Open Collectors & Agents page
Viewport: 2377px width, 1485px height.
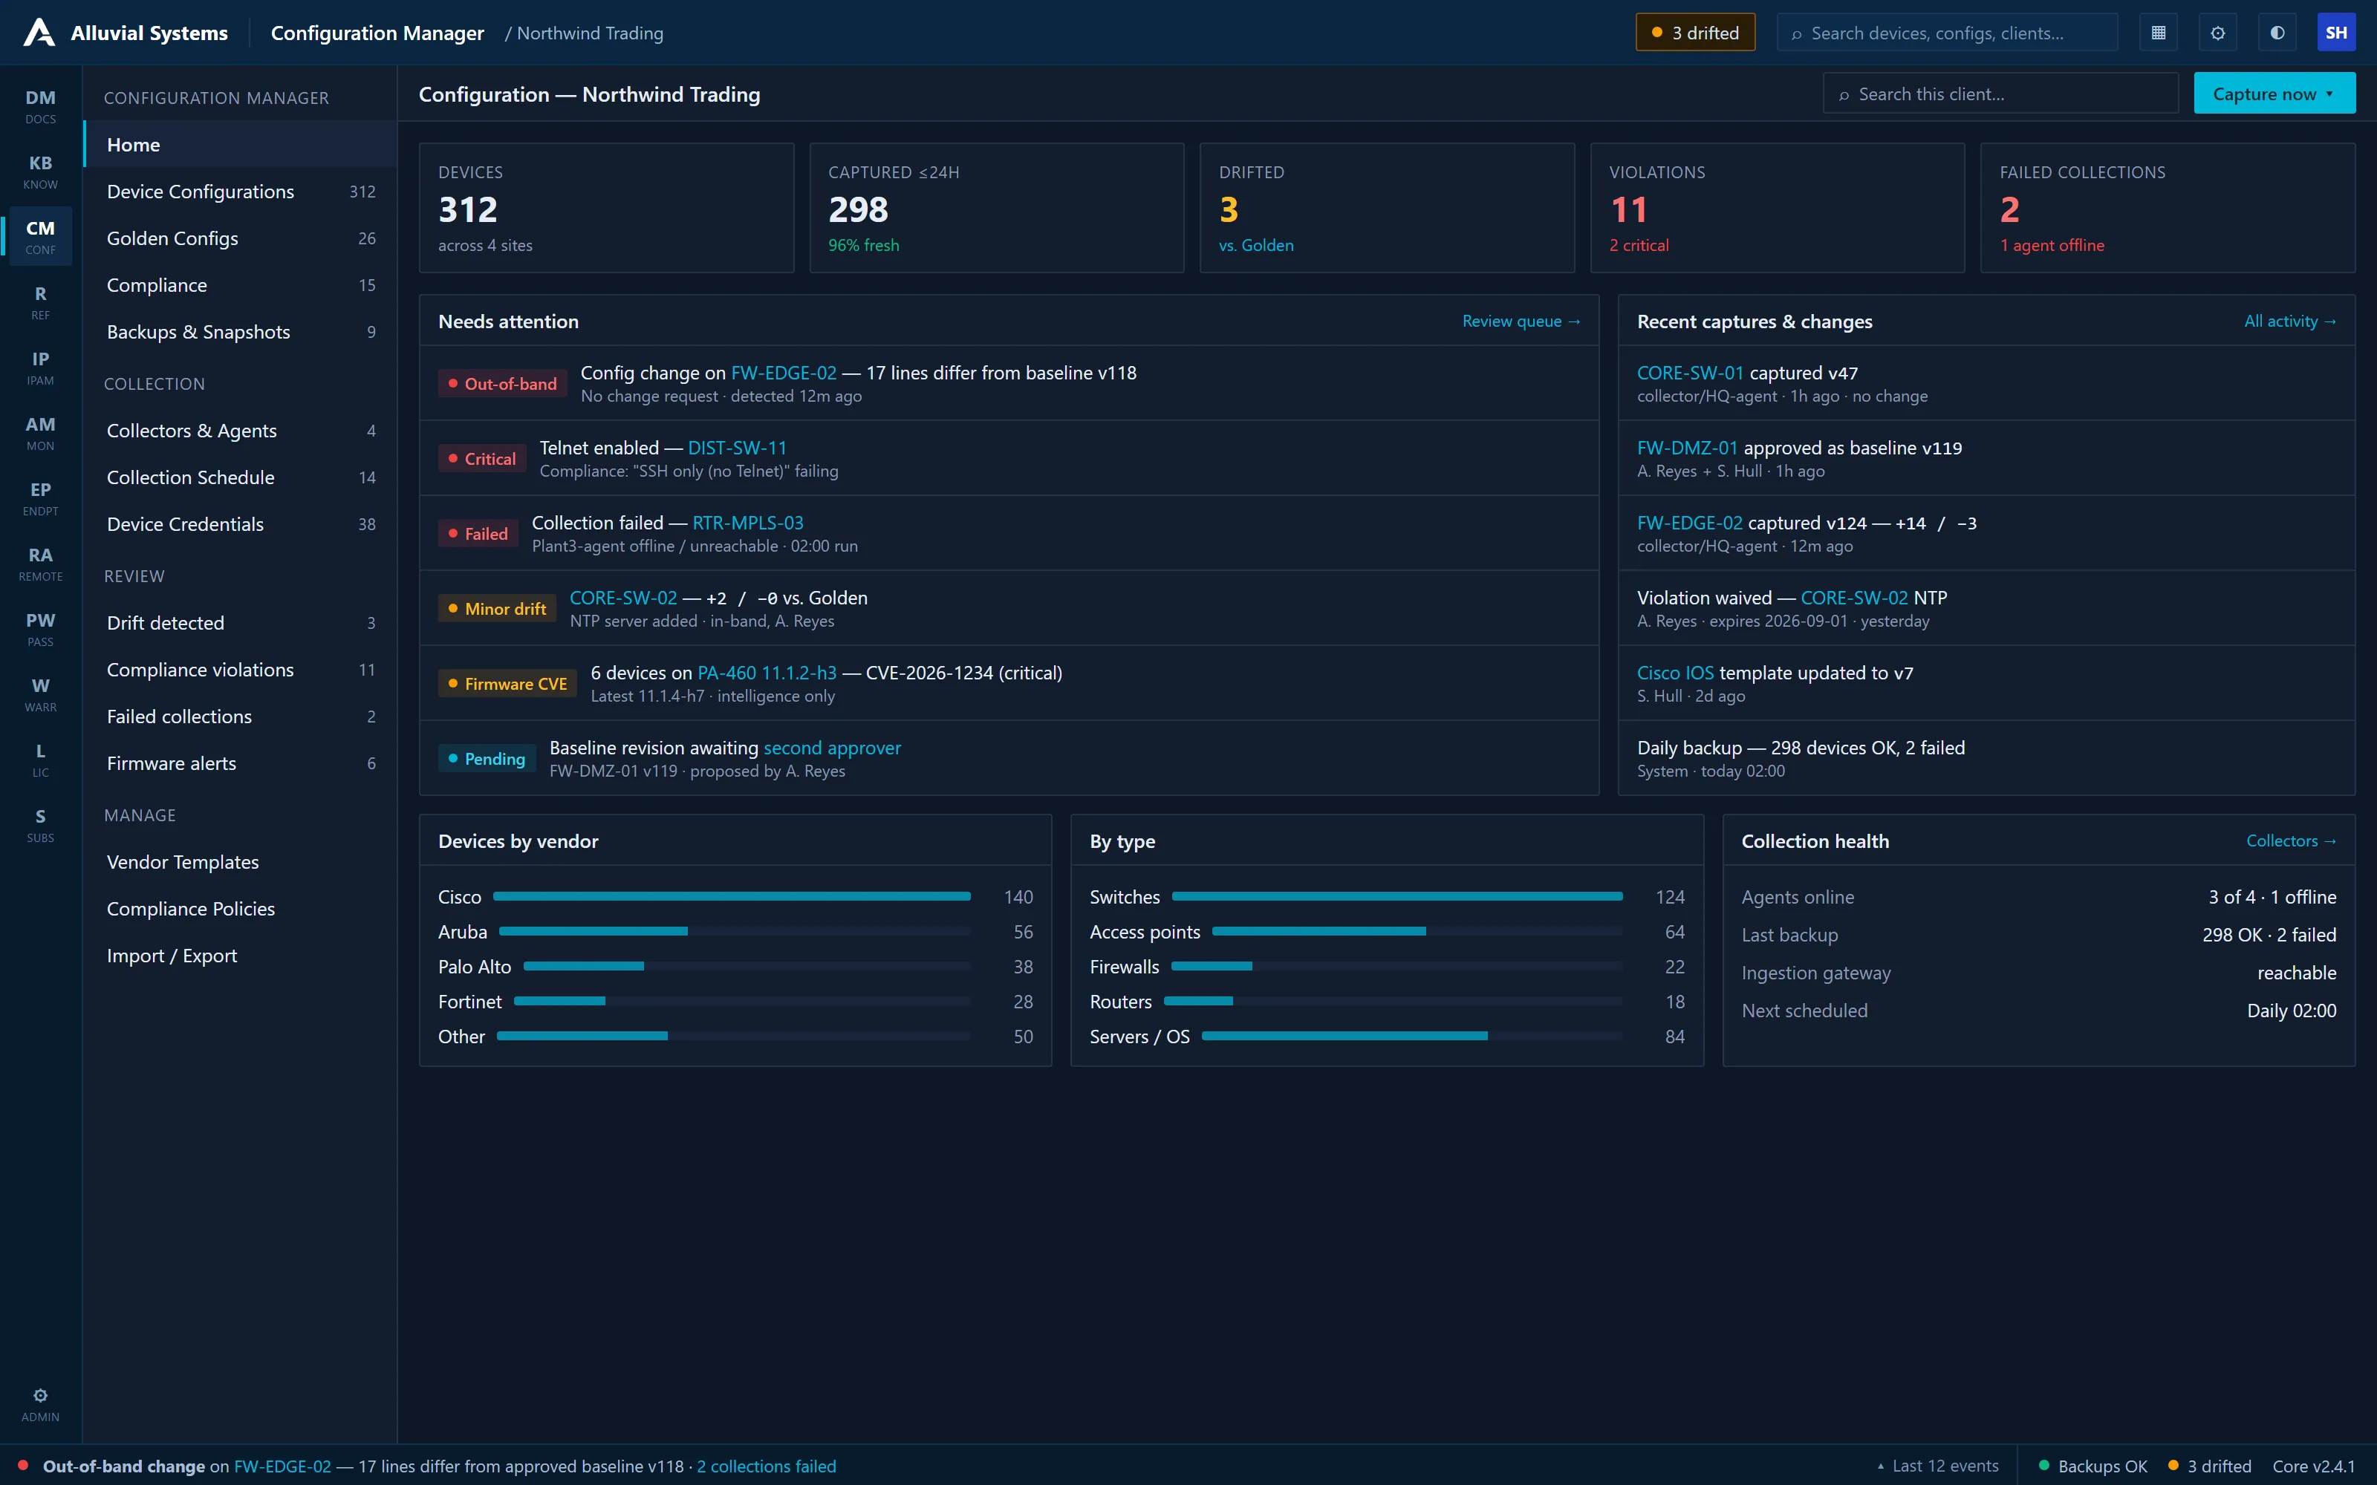[241, 430]
